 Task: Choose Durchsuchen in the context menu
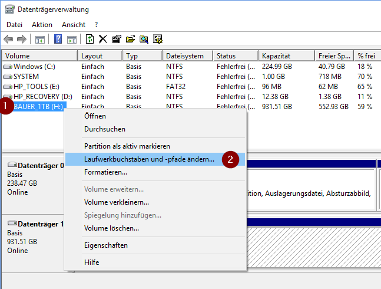155,129
